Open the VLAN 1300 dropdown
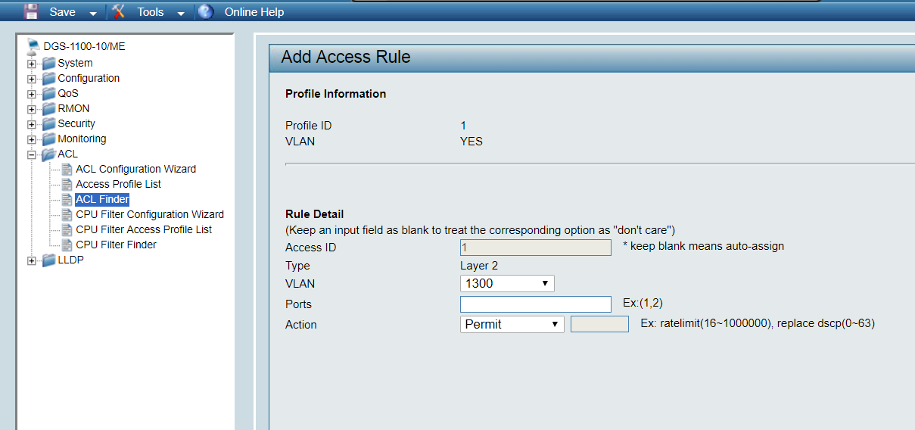Viewport: 915px width, 430px height. 507,283
